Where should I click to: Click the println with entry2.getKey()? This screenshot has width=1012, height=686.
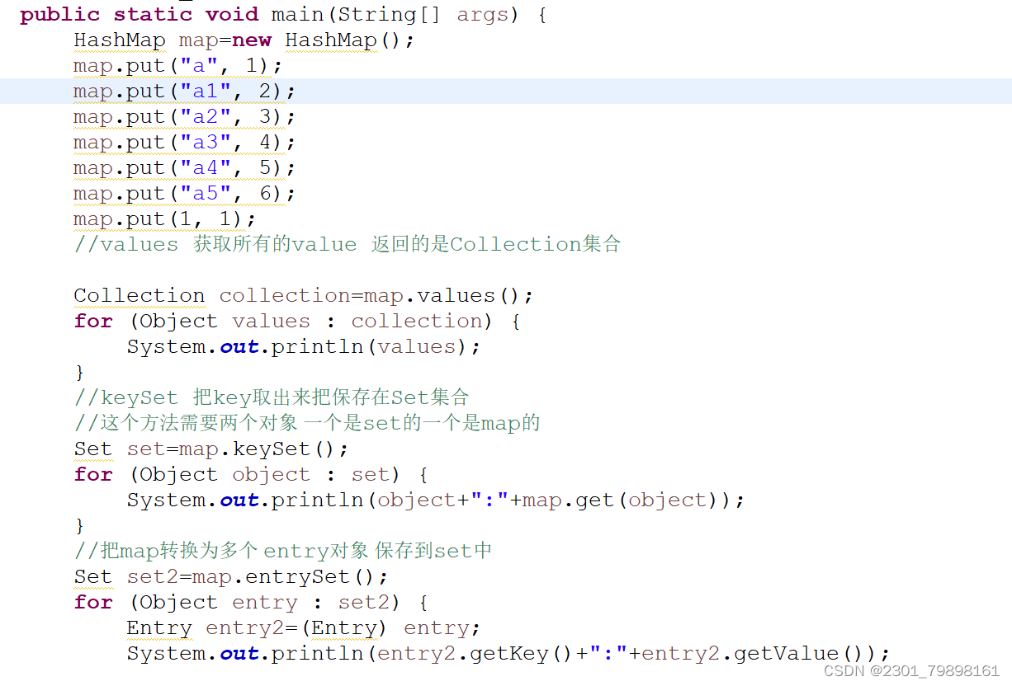(508, 653)
